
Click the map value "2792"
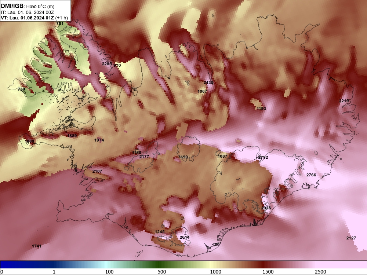263,157
